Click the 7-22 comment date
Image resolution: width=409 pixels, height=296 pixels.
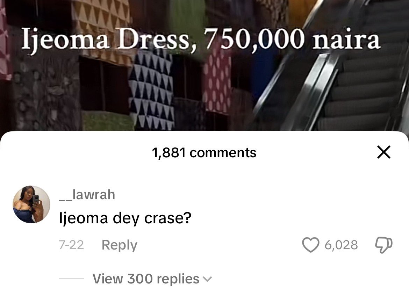pos(71,245)
